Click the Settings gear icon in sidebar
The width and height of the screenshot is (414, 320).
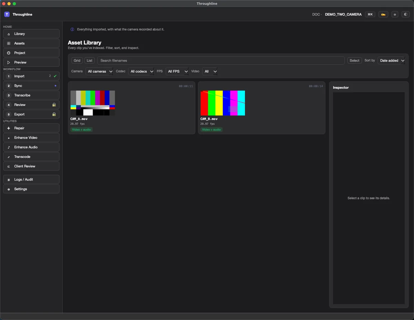(9, 189)
